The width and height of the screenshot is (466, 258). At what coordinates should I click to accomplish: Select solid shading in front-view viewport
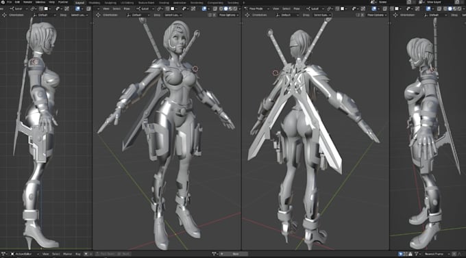tap(226, 9)
